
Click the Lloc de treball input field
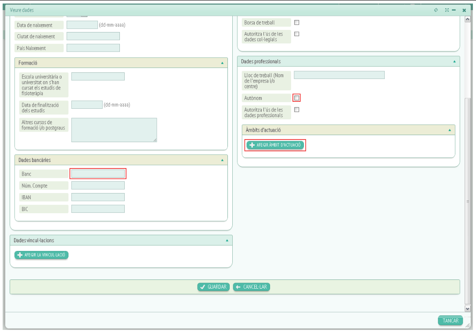(339, 75)
